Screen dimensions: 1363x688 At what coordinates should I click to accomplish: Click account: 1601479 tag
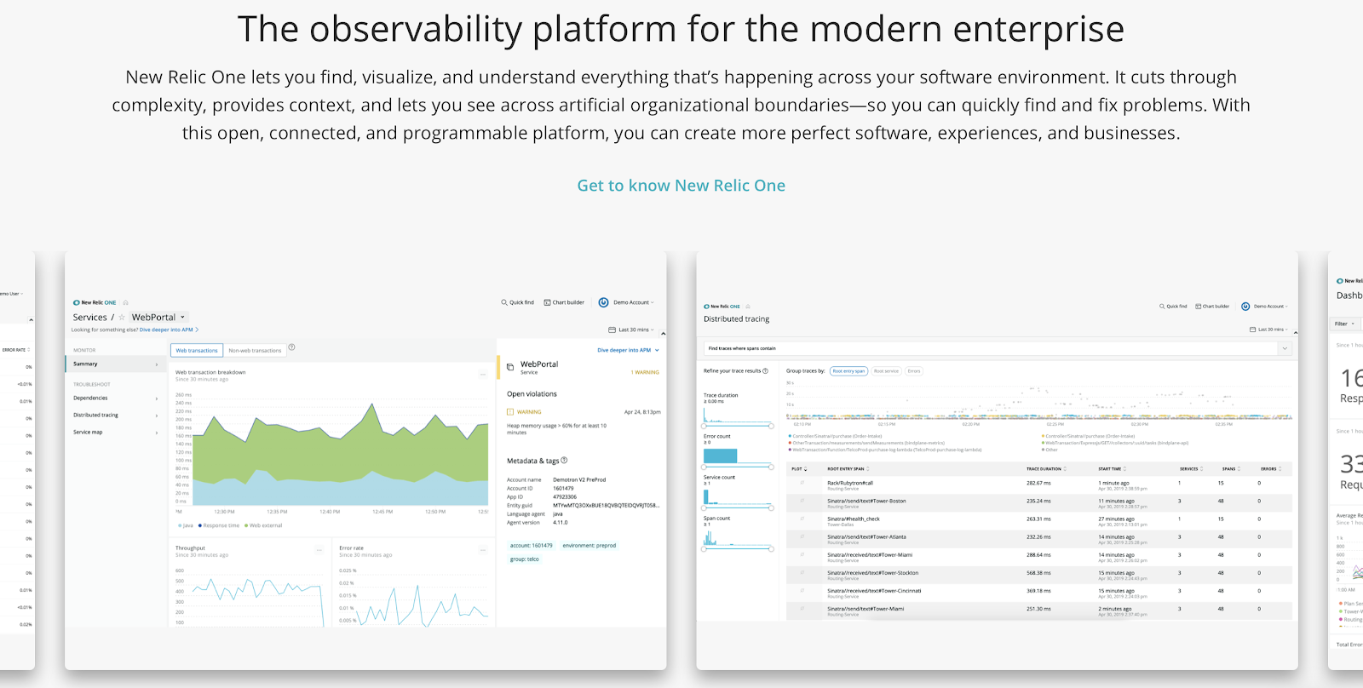coord(532,546)
